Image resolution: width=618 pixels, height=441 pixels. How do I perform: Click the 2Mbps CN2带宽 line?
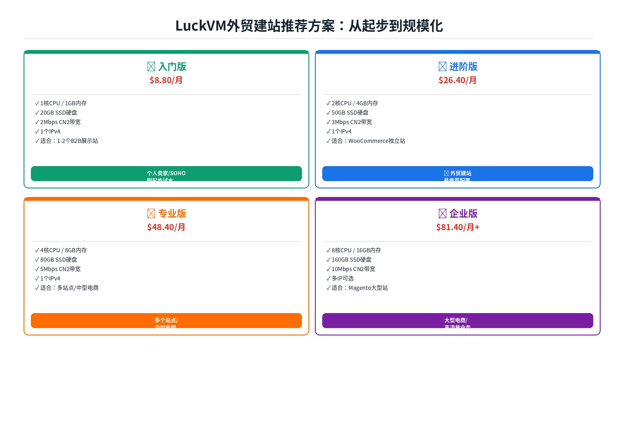point(58,122)
